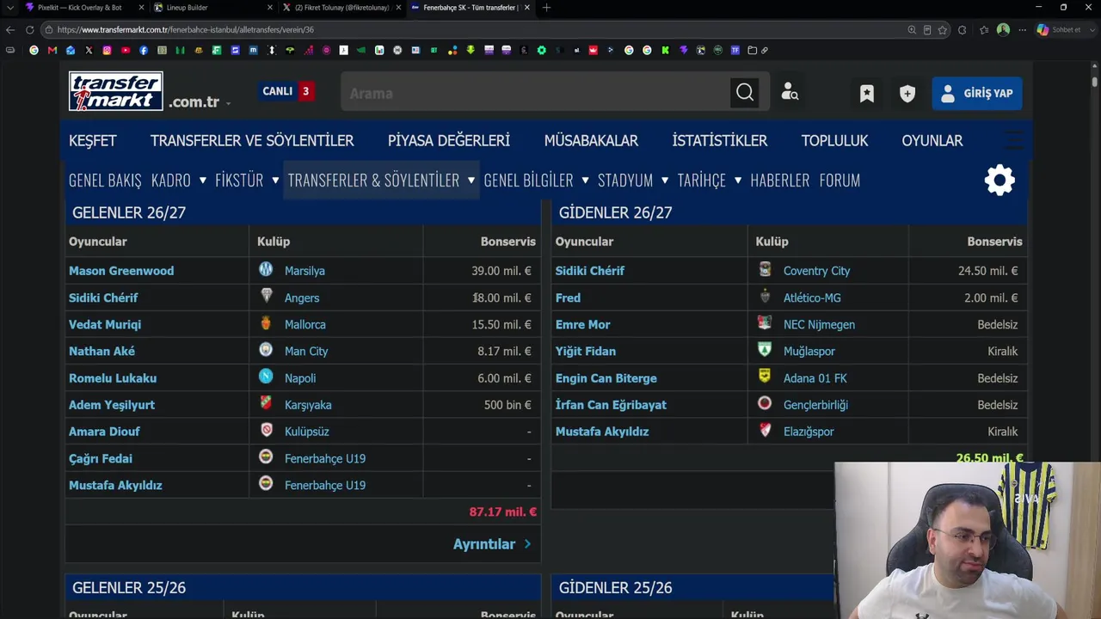Click the browser address bar URL
1101x619 pixels.
[x=186, y=29]
